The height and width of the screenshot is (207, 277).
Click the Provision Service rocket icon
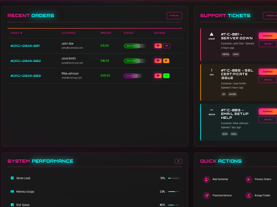pos(207,196)
